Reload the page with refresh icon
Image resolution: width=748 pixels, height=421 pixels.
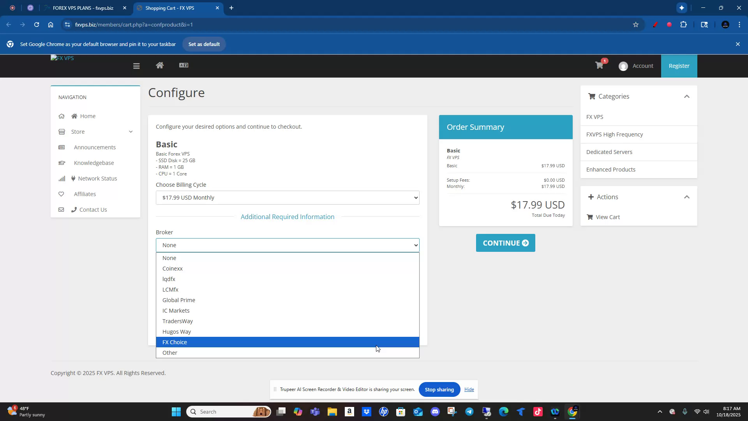coord(36,25)
